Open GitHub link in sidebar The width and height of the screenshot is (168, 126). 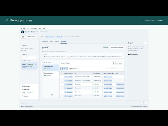click(x=25, y=96)
